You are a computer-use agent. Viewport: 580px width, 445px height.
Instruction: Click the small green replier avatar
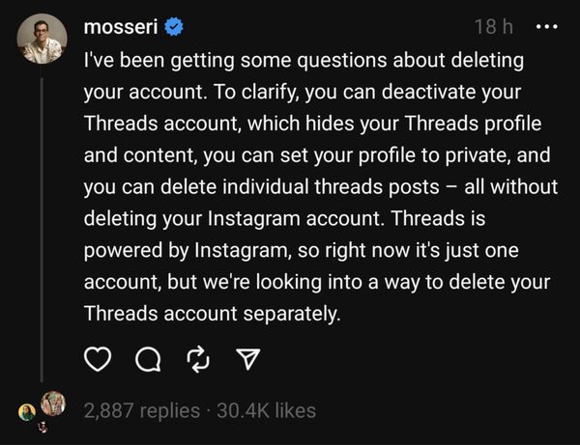tap(27, 412)
